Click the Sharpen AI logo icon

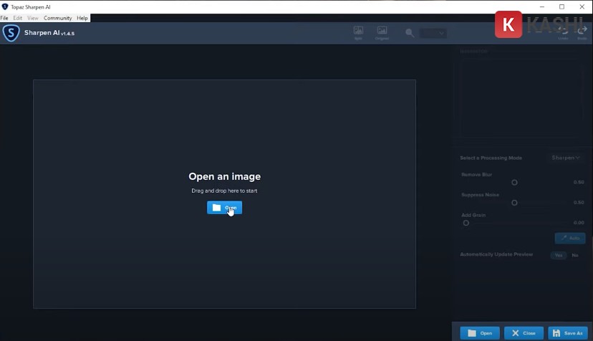(11, 33)
